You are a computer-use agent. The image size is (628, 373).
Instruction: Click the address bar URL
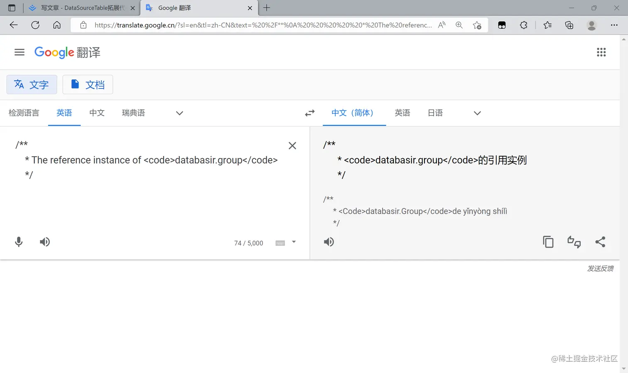click(263, 25)
